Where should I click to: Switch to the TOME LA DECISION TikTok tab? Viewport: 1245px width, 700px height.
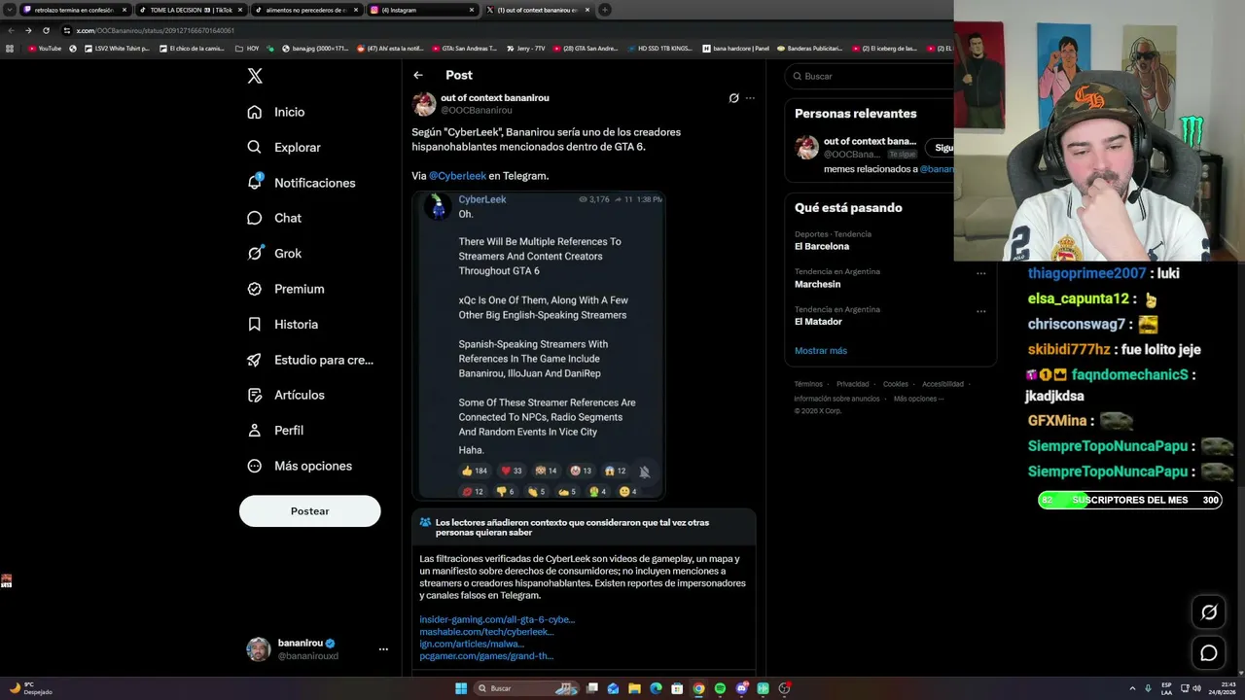190,10
